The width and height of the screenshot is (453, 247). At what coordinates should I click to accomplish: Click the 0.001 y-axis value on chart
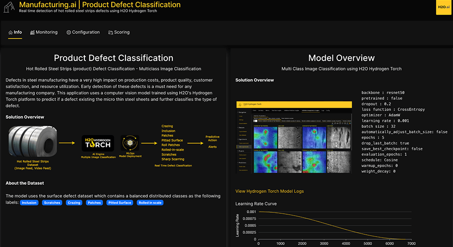point(251,212)
